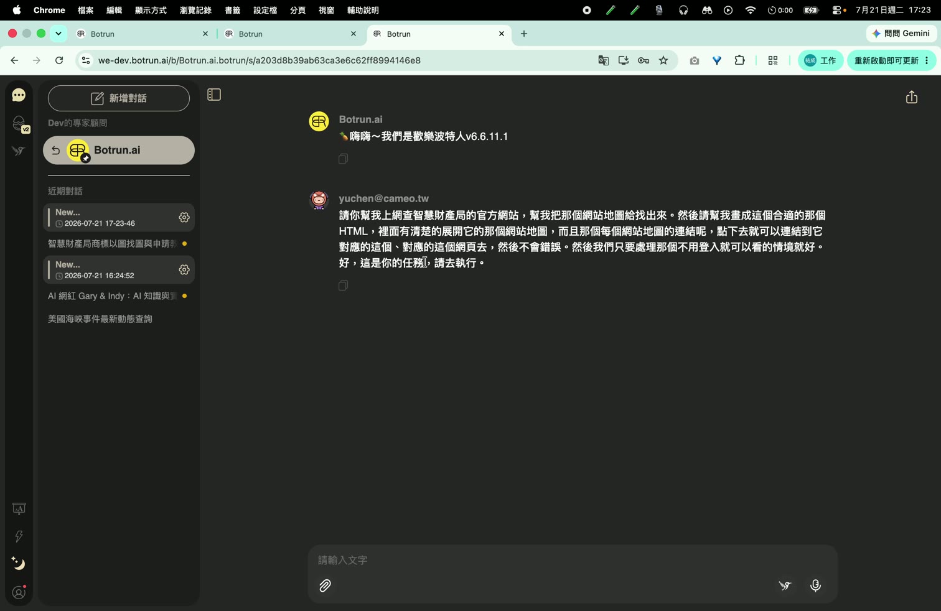This screenshot has height=611, width=941.
Task: Start voice input with microphone icon
Action: point(815,585)
